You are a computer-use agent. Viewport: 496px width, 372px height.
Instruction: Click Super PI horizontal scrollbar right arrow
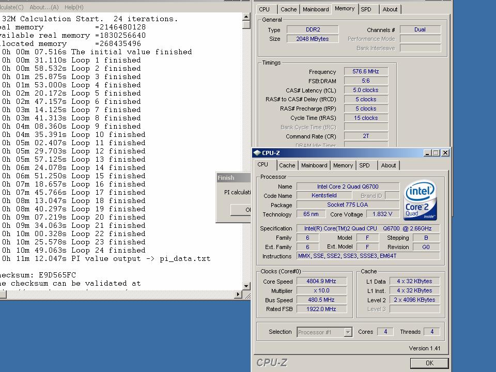[238, 295]
